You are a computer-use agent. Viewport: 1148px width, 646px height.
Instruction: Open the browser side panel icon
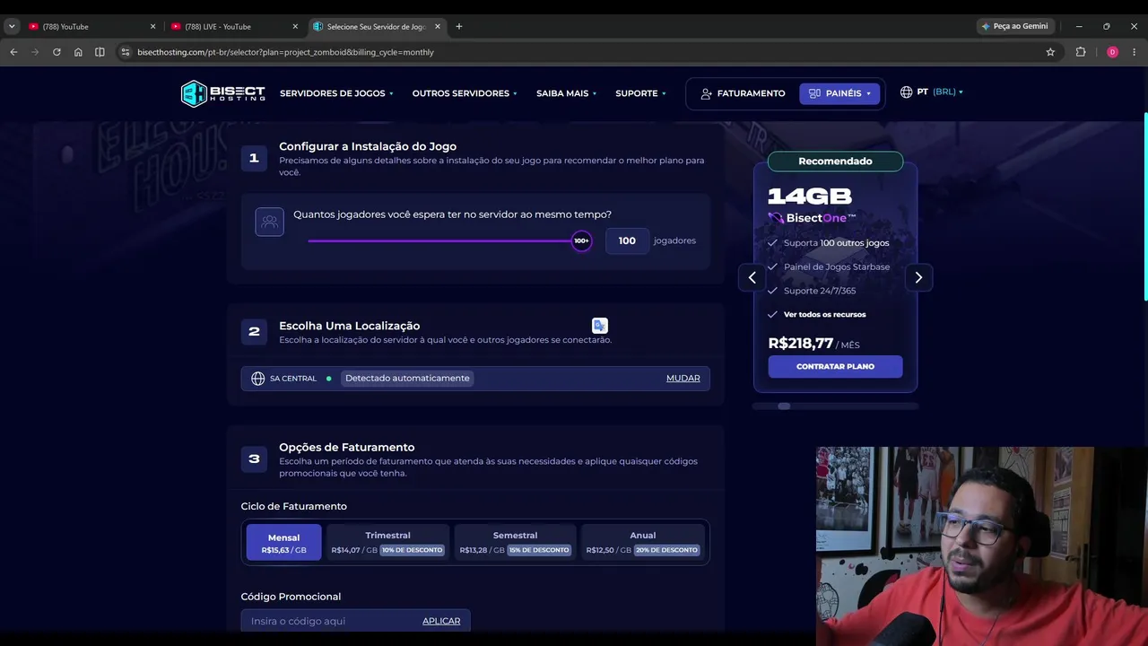pyautogui.click(x=100, y=52)
